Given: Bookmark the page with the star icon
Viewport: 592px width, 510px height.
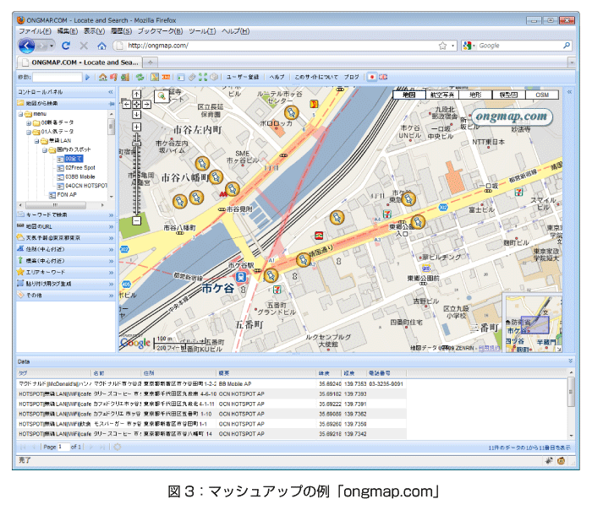Looking at the screenshot, I should coord(442,46).
